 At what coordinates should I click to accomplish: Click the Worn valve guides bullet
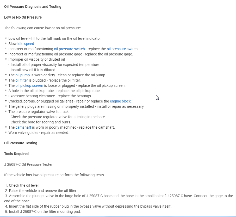pos(39,133)
